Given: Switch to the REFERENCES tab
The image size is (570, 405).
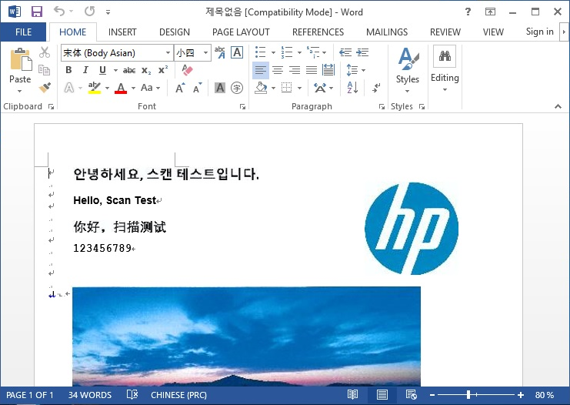Looking at the screenshot, I should (x=318, y=32).
